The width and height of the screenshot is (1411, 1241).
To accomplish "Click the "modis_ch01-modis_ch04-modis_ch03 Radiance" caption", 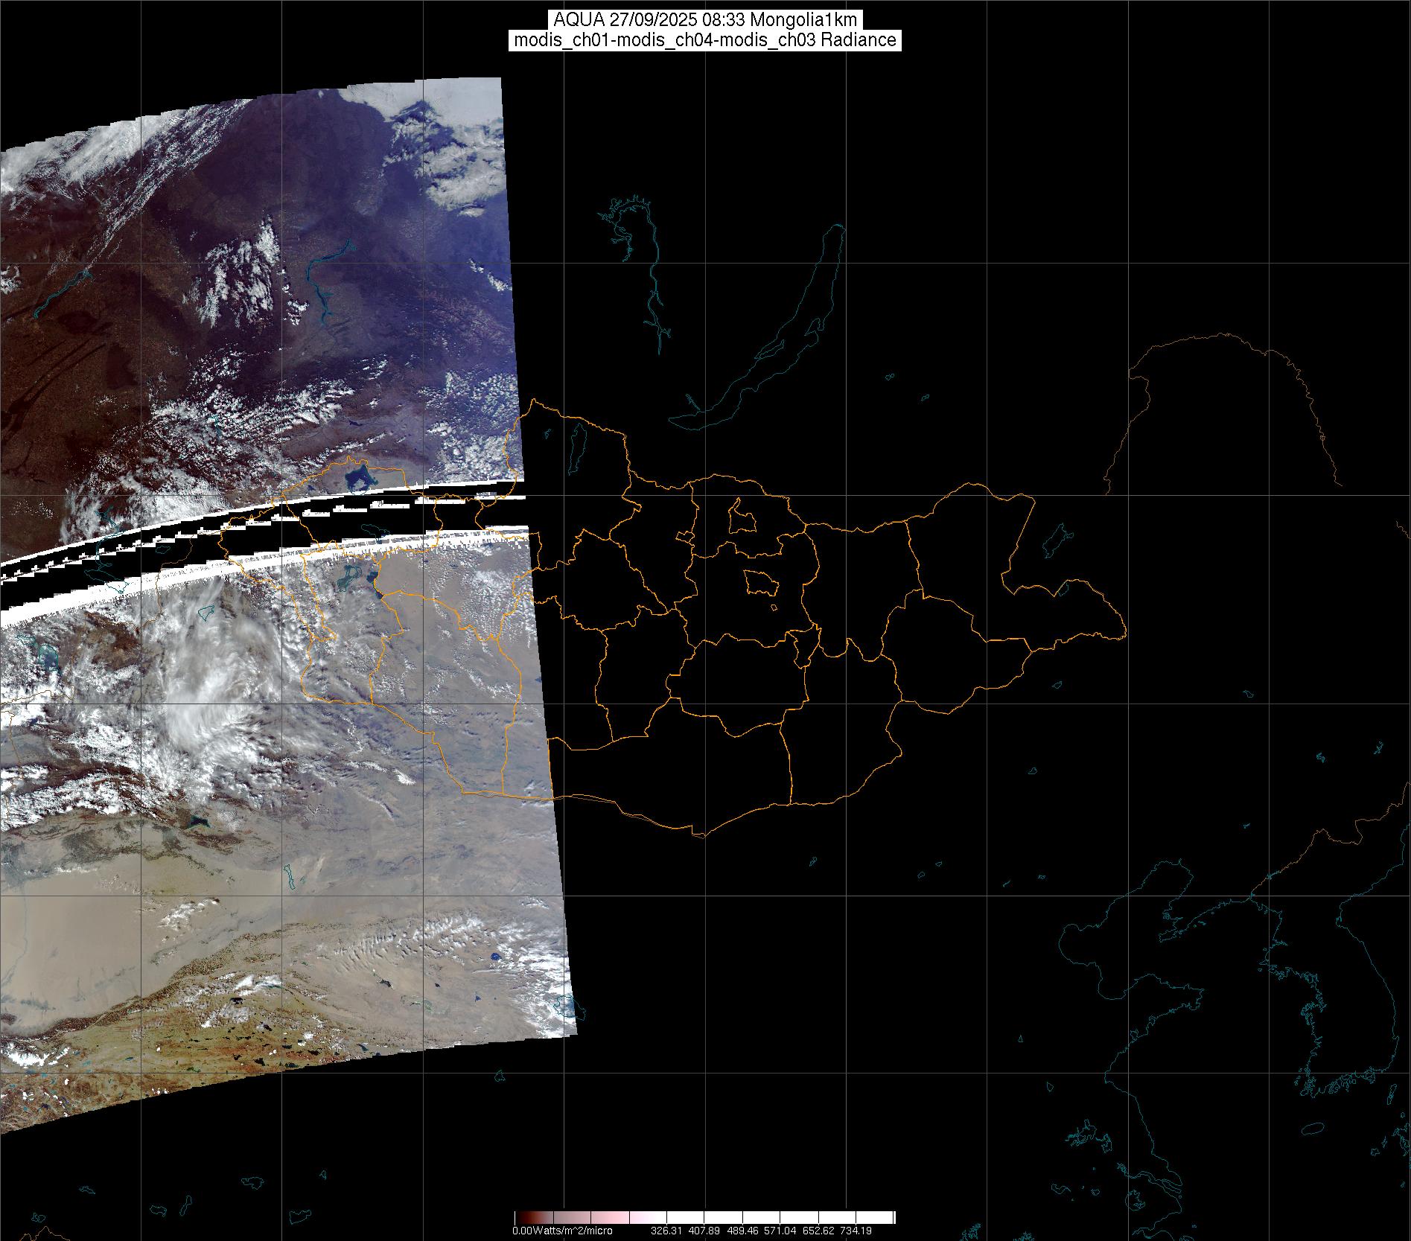I will pyautogui.click(x=705, y=40).
